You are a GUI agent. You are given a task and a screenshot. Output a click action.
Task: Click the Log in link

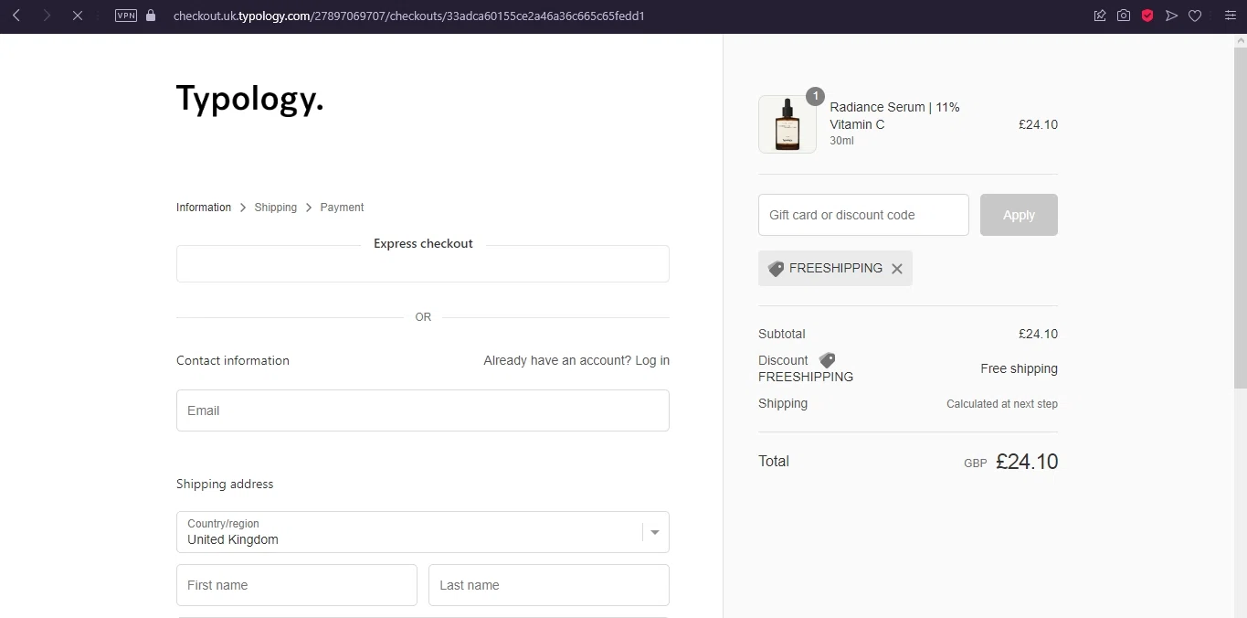tap(652, 360)
